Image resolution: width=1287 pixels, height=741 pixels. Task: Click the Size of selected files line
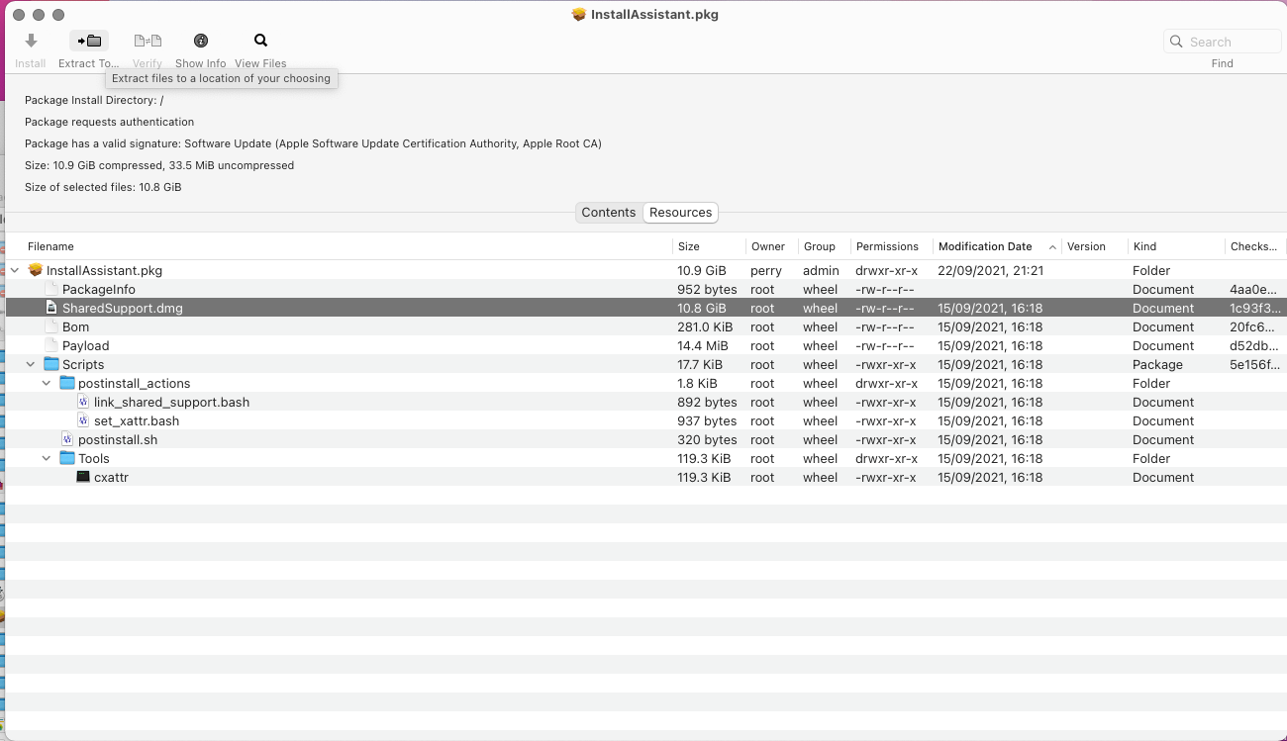103,187
